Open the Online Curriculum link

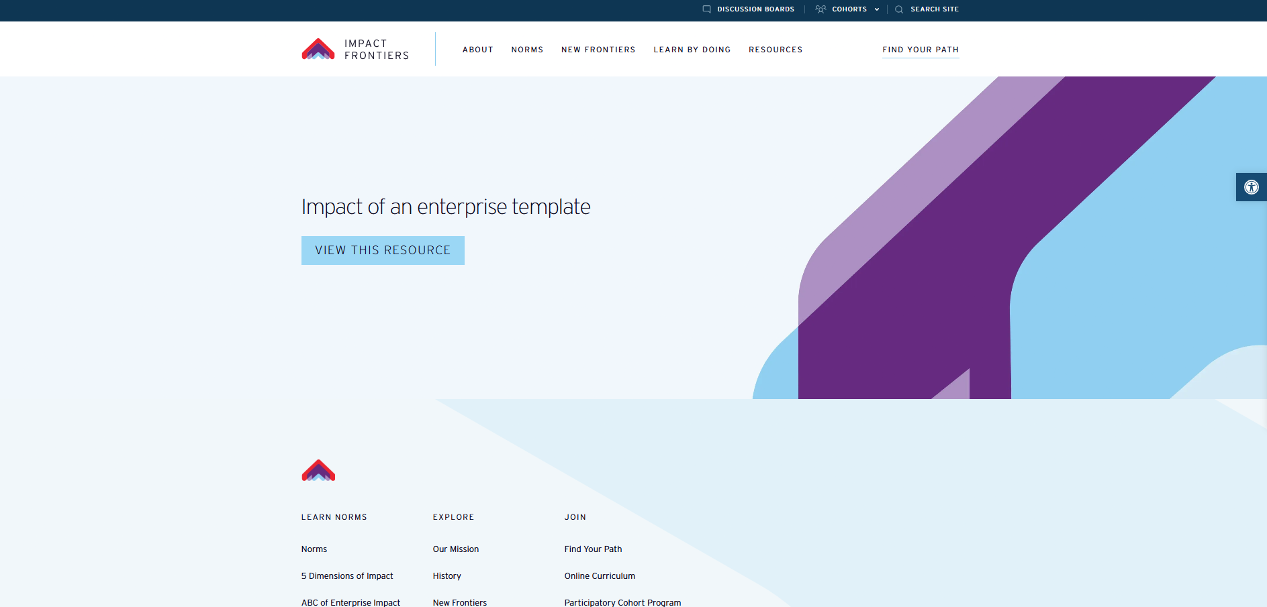point(600,575)
